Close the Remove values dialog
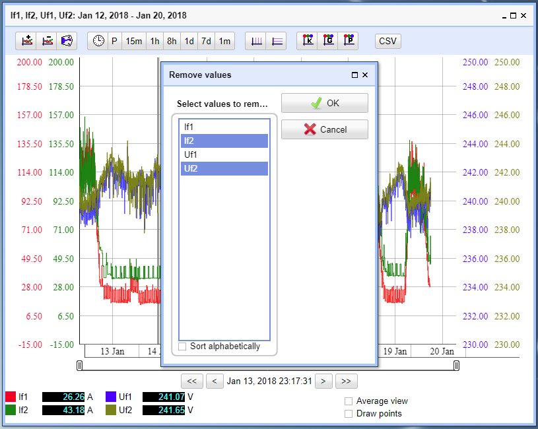This screenshot has width=538, height=429. 365,75
